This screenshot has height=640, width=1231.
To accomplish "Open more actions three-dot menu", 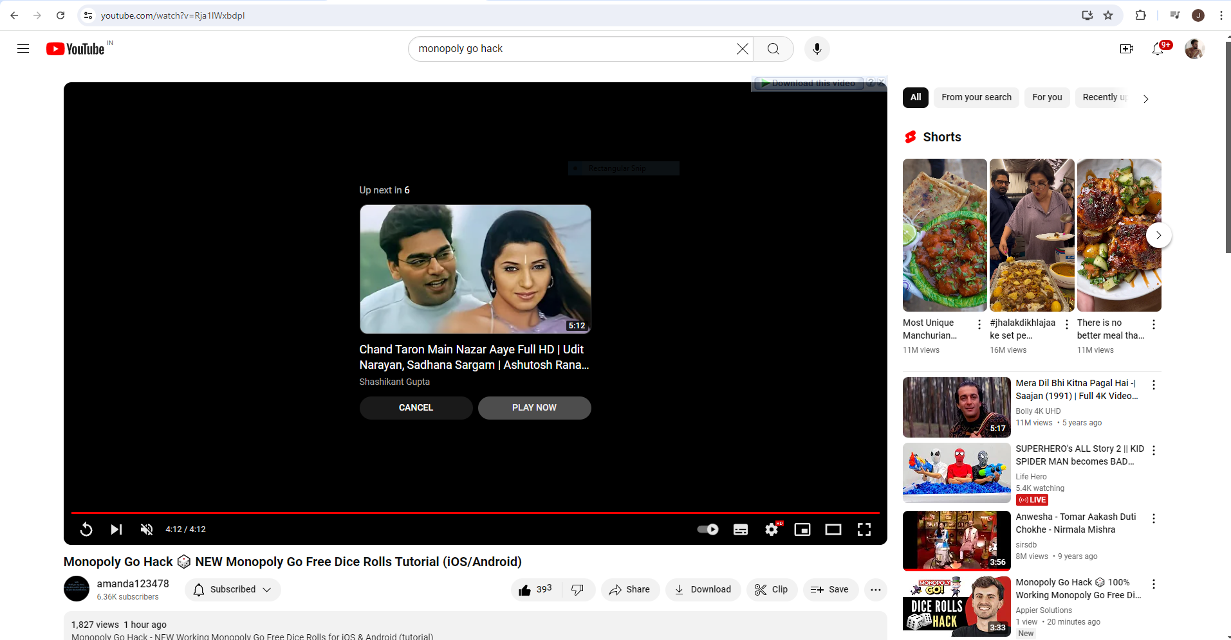I will click(x=876, y=590).
